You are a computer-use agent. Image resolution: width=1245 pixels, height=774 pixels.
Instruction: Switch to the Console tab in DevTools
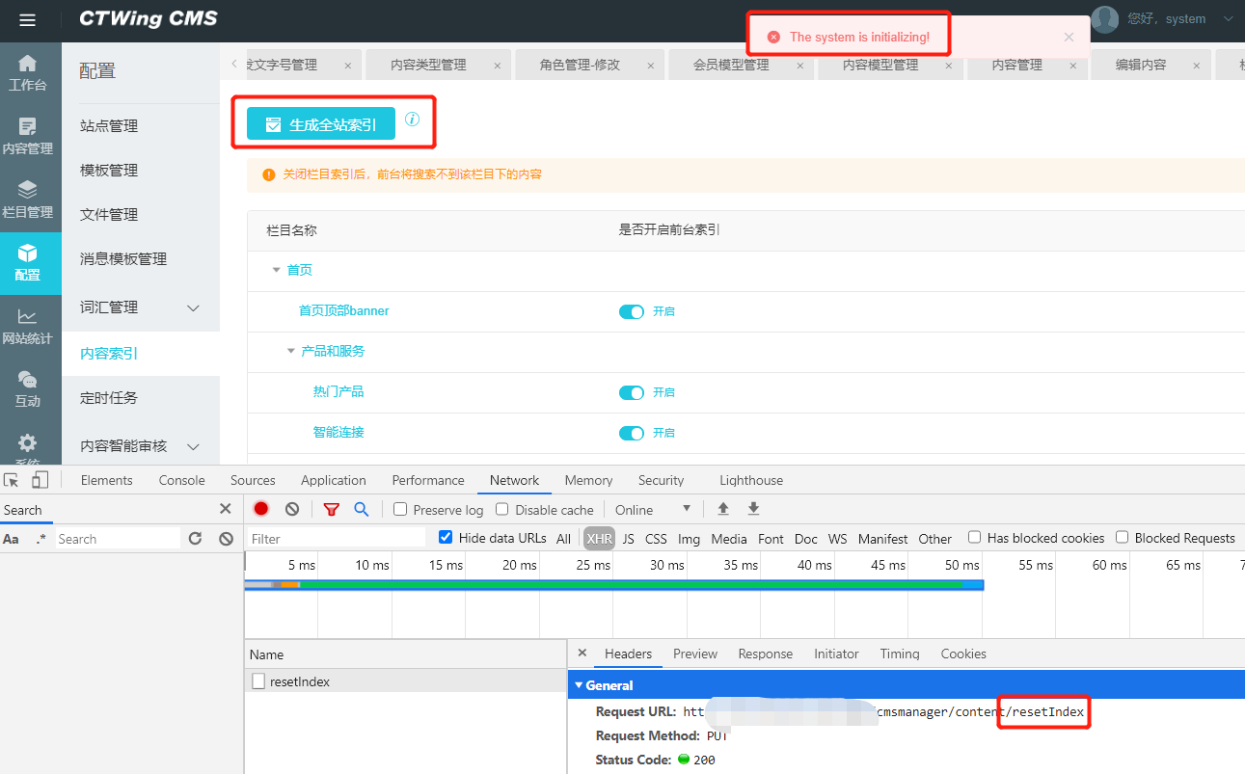[x=181, y=480]
